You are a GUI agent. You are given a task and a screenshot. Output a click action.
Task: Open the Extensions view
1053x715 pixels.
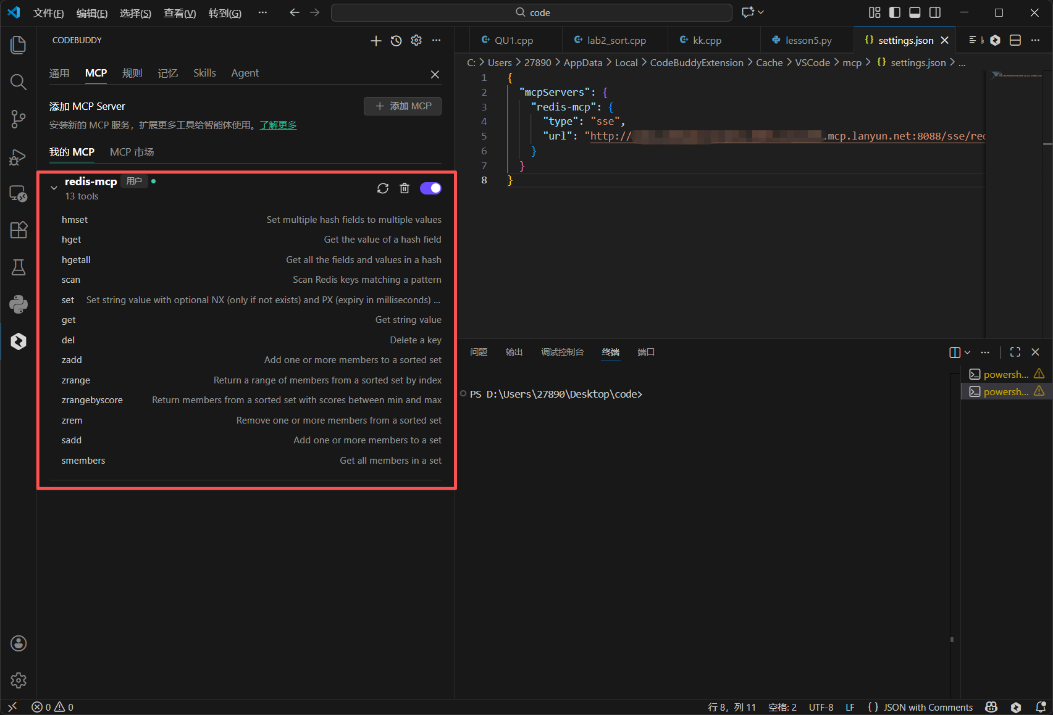point(19,230)
